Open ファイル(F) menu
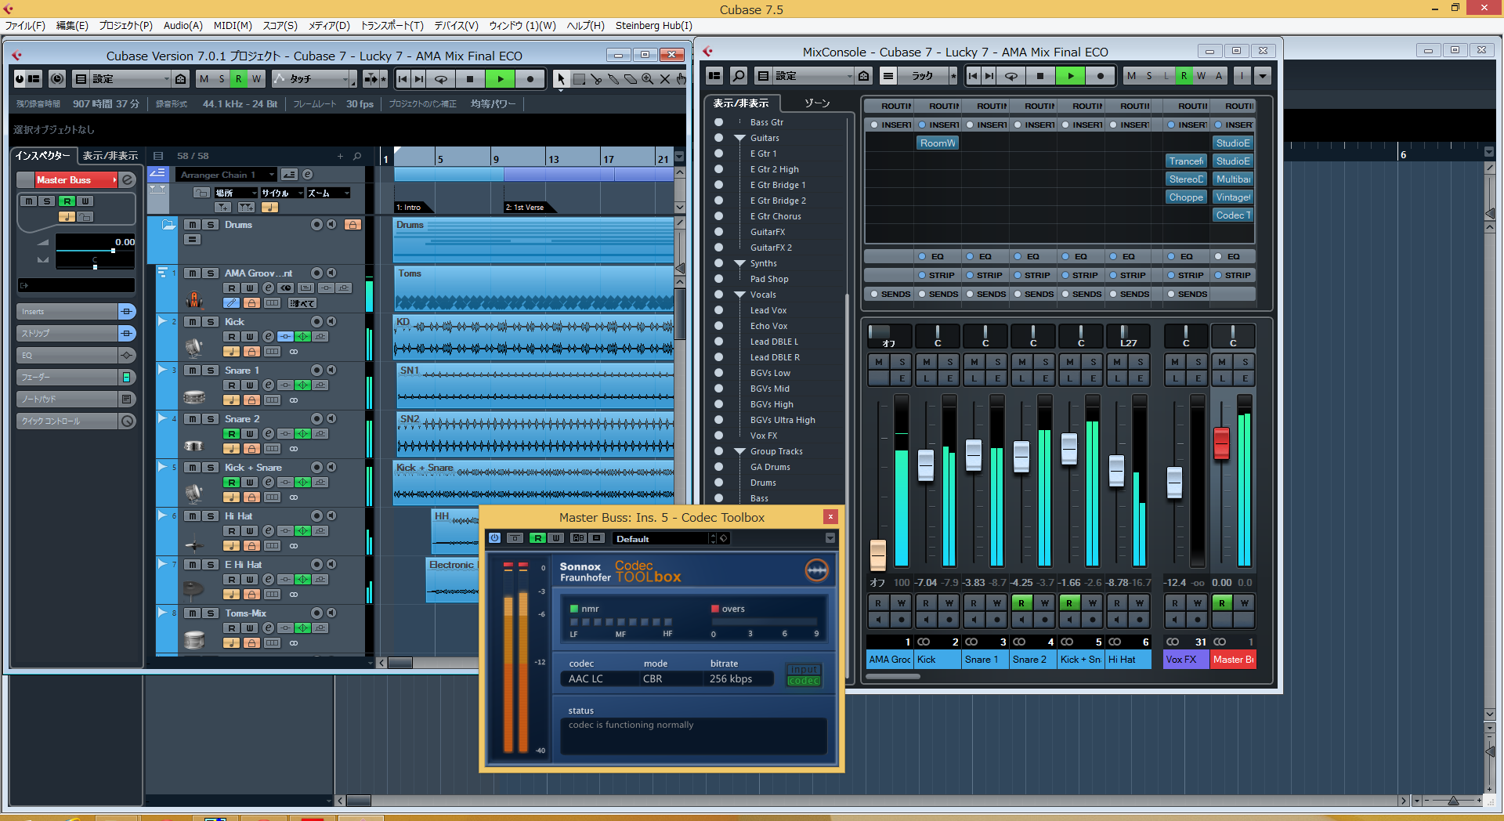1504x821 pixels. 25,26
